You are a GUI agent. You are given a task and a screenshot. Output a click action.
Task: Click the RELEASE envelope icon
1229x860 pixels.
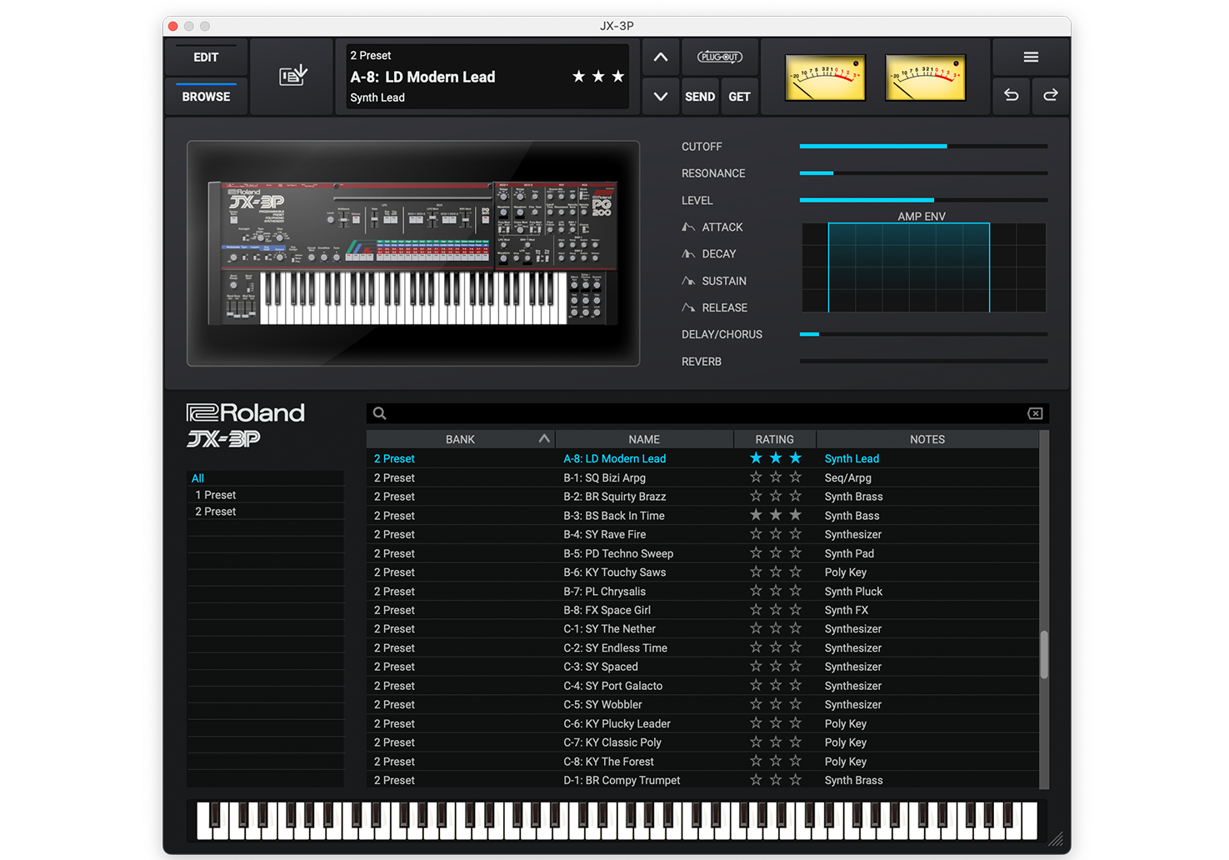tap(688, 307)
